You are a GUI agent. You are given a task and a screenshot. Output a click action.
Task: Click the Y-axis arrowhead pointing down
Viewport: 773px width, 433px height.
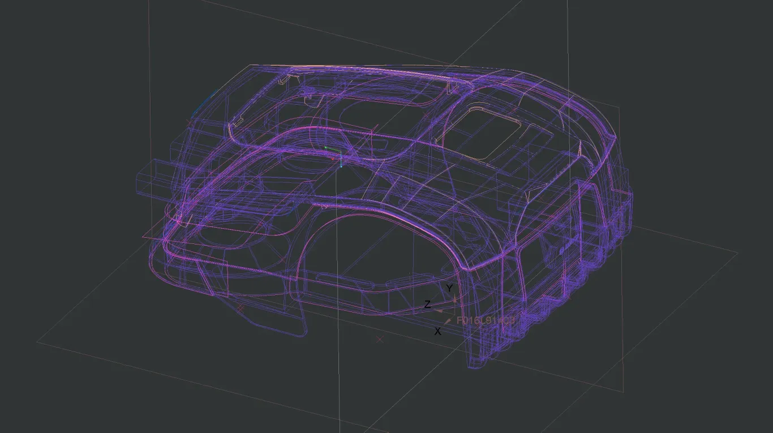tap(454, 299)
